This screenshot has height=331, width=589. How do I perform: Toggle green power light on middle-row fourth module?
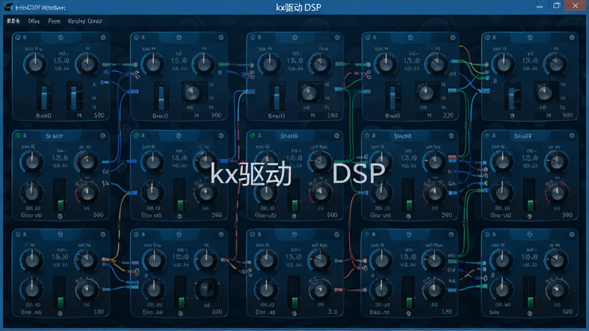(368, 136)
